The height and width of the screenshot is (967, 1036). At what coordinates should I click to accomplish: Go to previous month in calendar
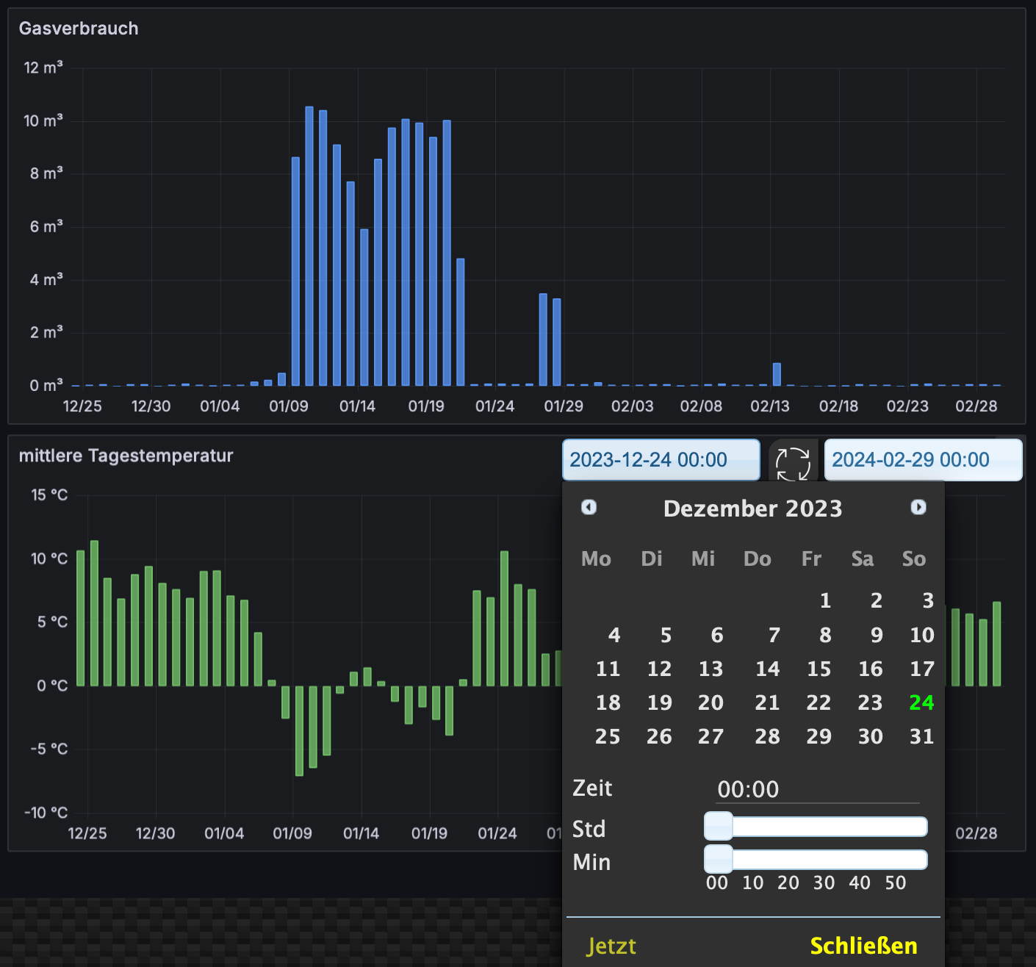(x=589, y=508)
